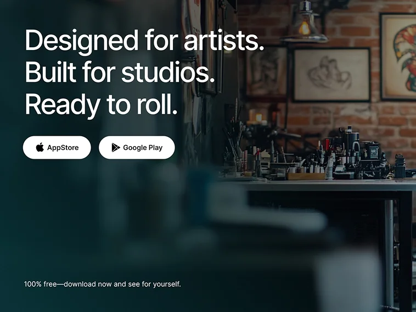Click the metal table leg

389,254
